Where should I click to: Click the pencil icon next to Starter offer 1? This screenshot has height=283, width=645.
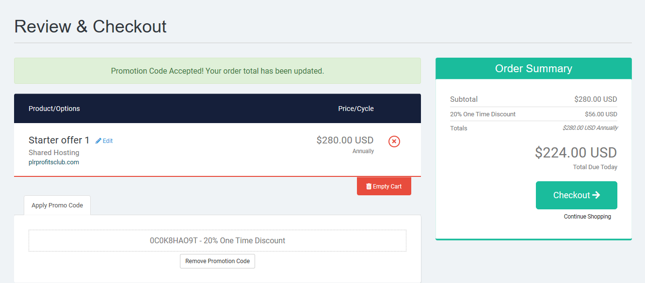tap(98, 141)
